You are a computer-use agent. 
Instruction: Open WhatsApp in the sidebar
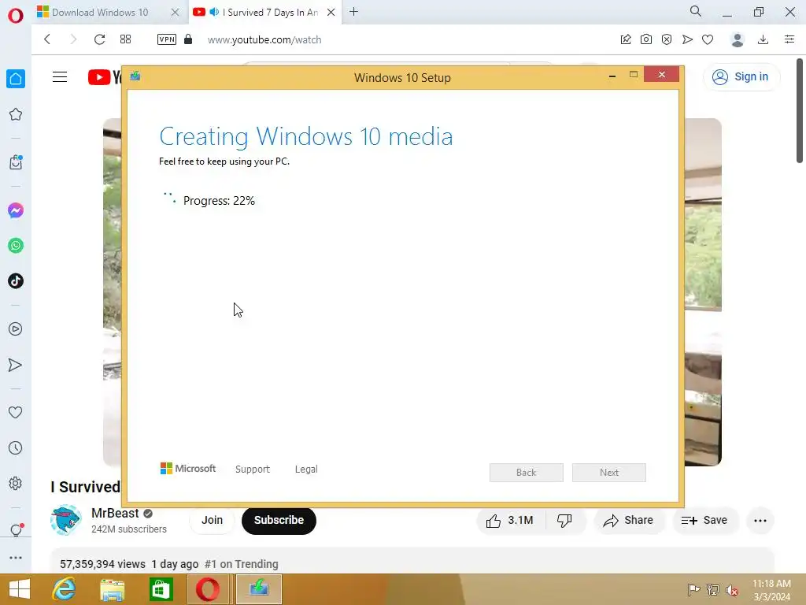pos(16,246)
